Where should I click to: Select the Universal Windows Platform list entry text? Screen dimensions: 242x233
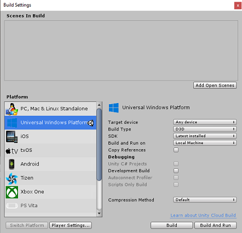pos(54,122)
